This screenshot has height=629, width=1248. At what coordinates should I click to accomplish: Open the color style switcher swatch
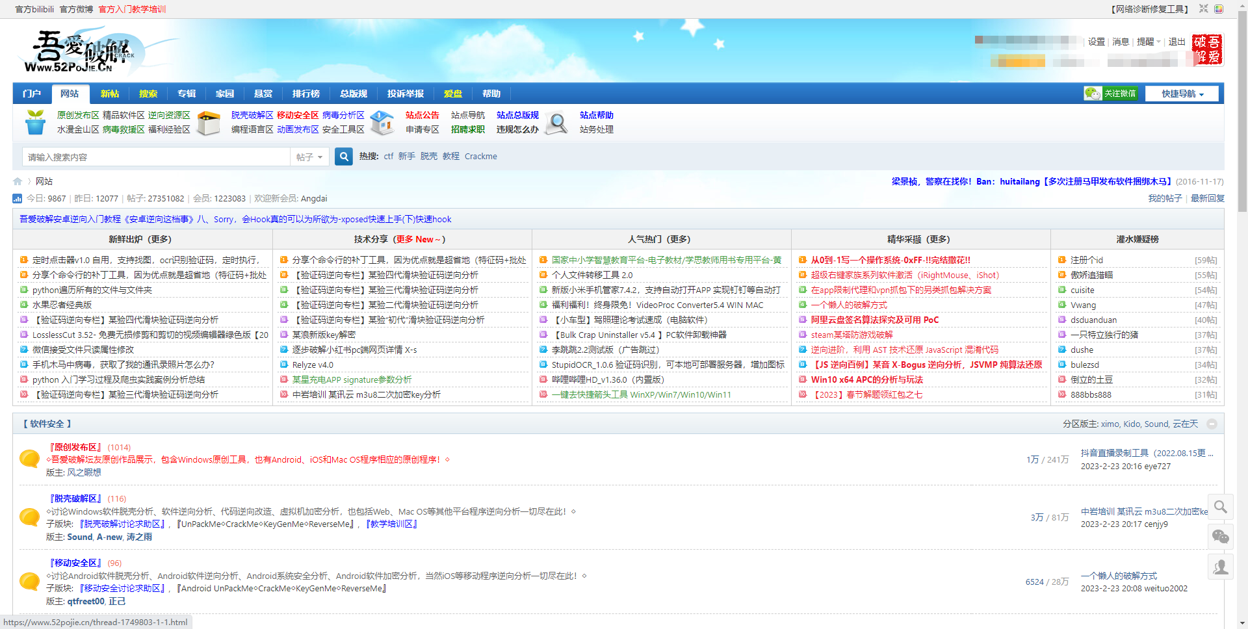(x=1219, y=9)
